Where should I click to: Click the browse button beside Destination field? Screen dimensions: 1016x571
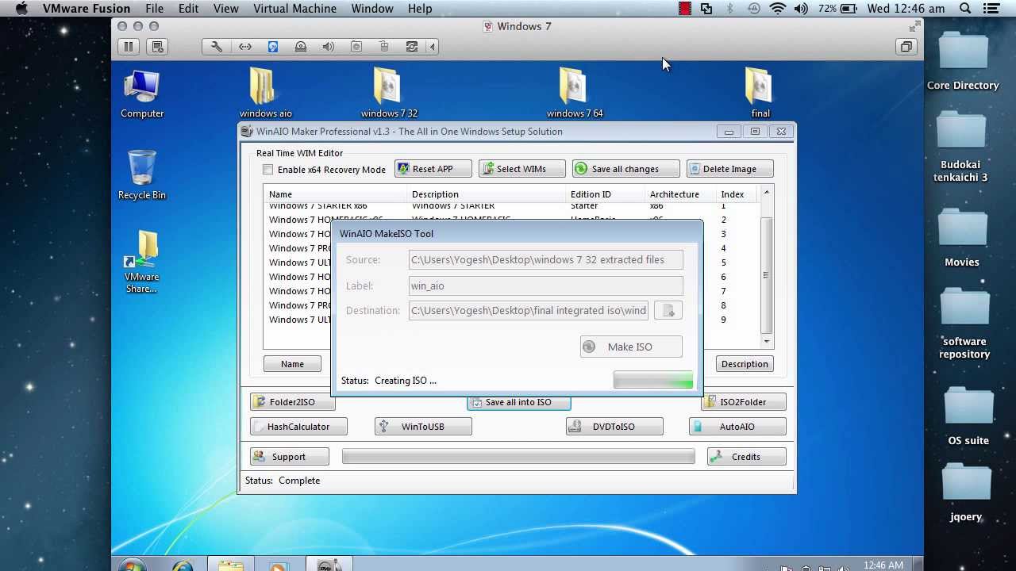coord(668,310)
